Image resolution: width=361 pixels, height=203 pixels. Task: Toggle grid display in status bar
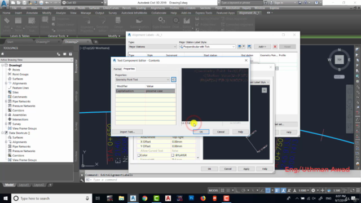click(x=222, y=191)
